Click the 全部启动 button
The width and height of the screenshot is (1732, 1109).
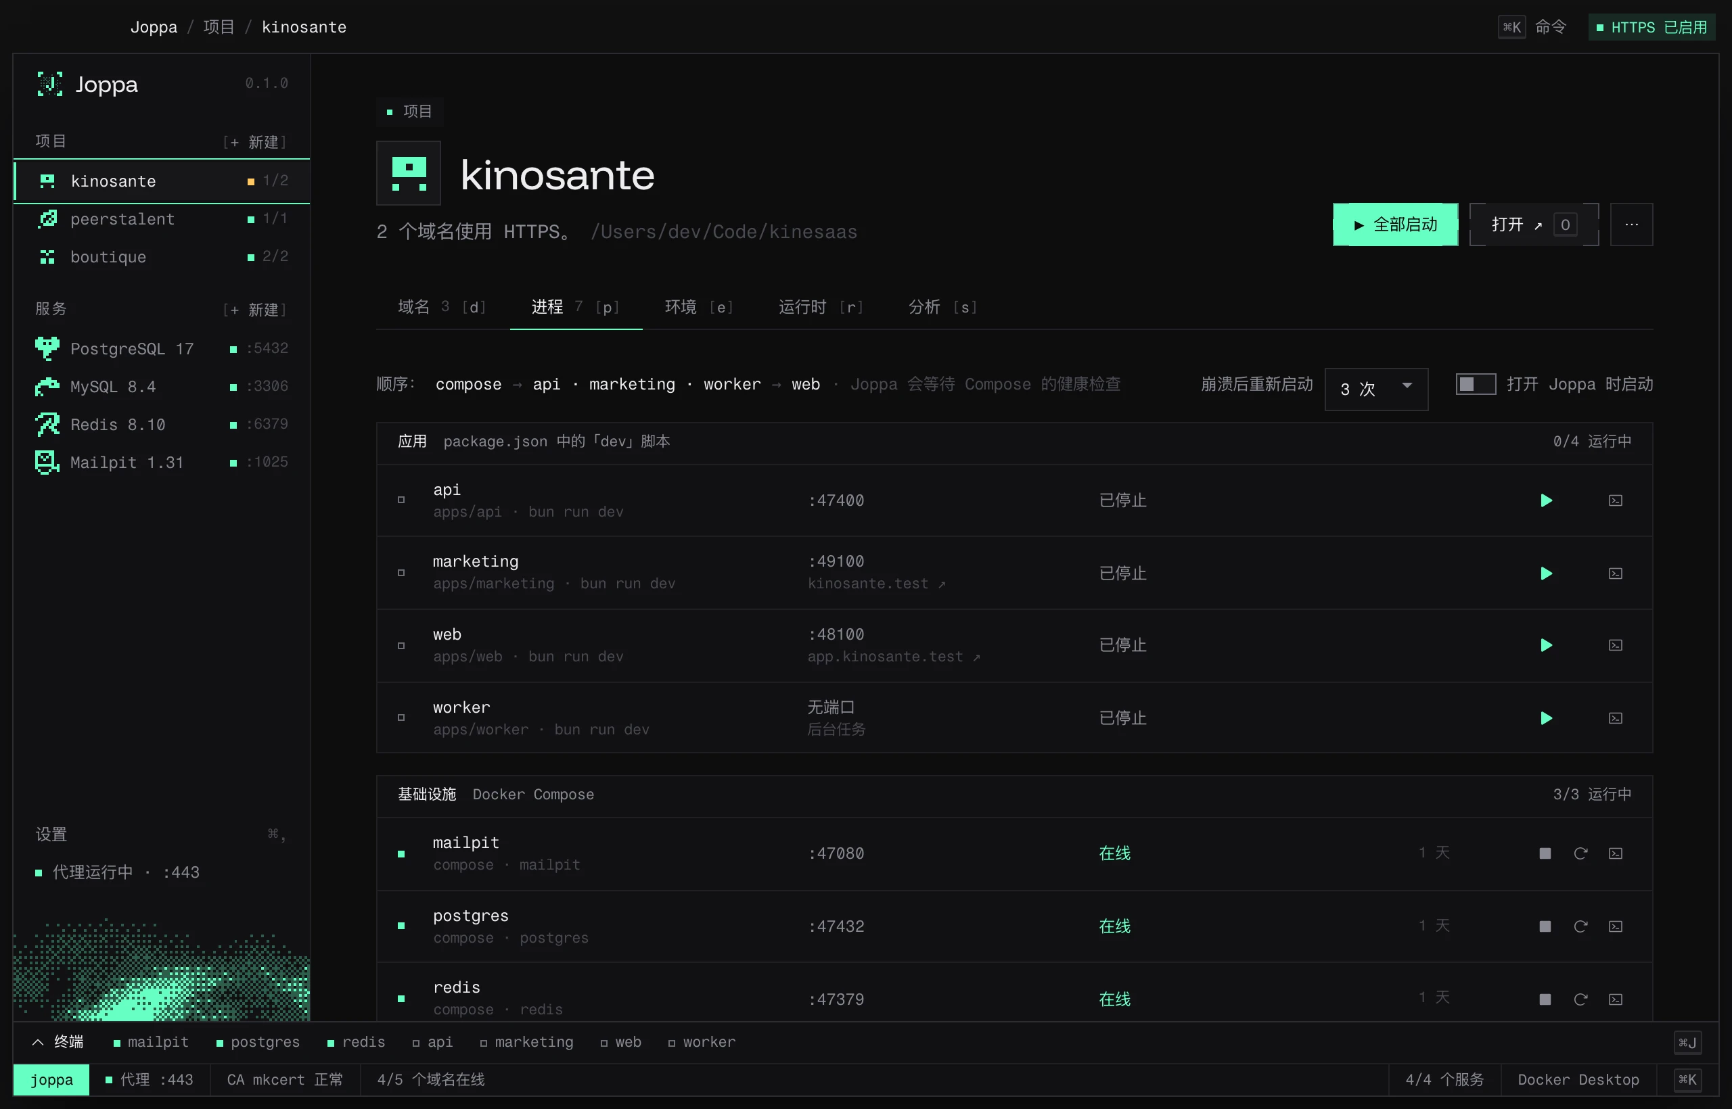(x=1395, y=225)
